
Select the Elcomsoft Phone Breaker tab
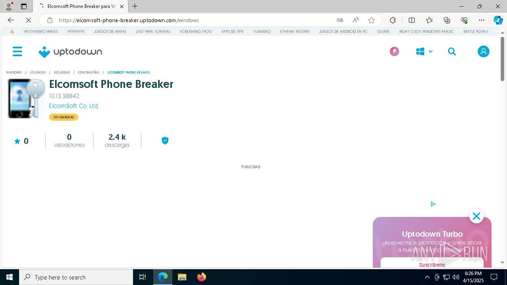click(80, 6)
